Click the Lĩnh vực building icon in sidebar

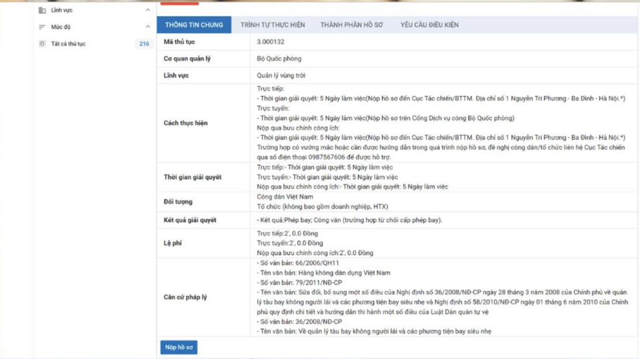pos(43,11)
